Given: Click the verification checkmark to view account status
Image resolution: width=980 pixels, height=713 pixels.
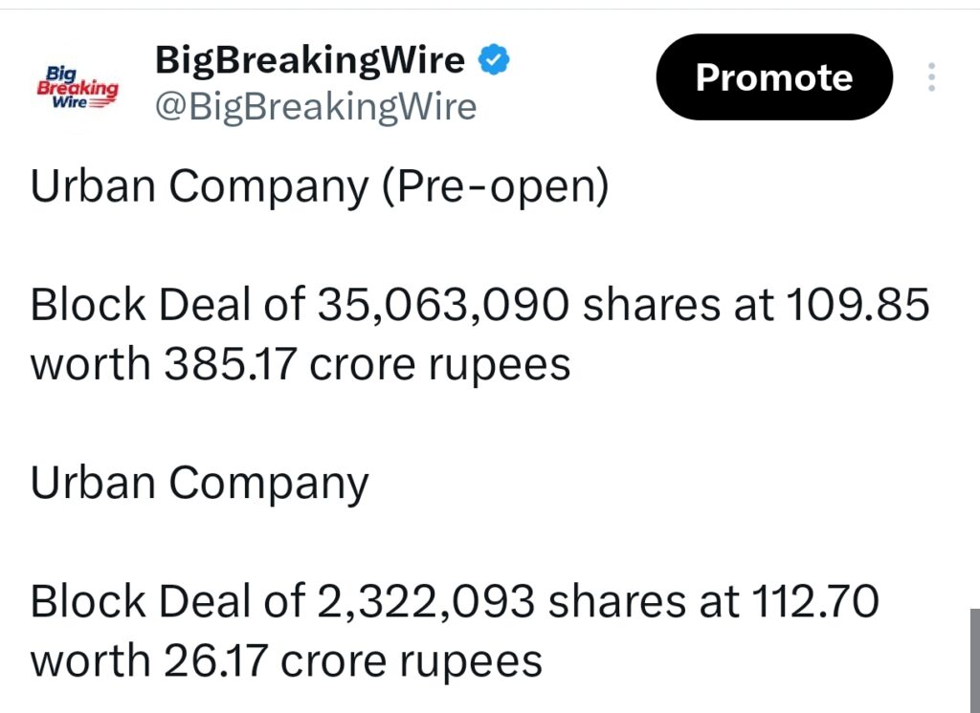Looking at the screenshot, I should (493, 59).
